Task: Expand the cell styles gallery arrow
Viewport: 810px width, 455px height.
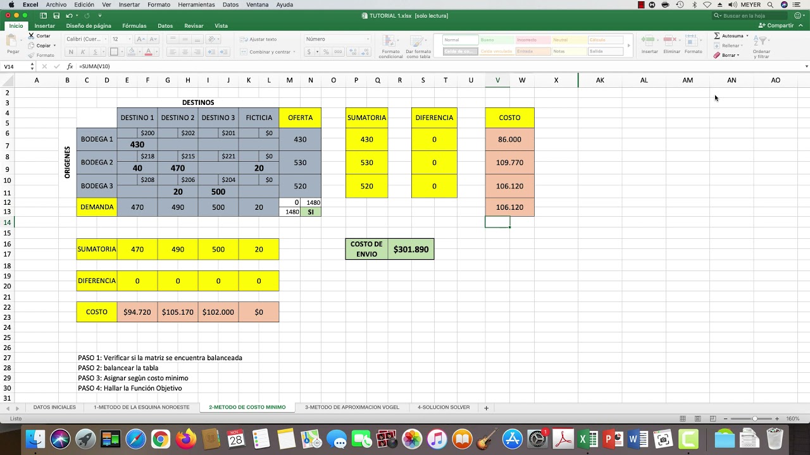Action: pyautogui.click(x=628, y=45)
